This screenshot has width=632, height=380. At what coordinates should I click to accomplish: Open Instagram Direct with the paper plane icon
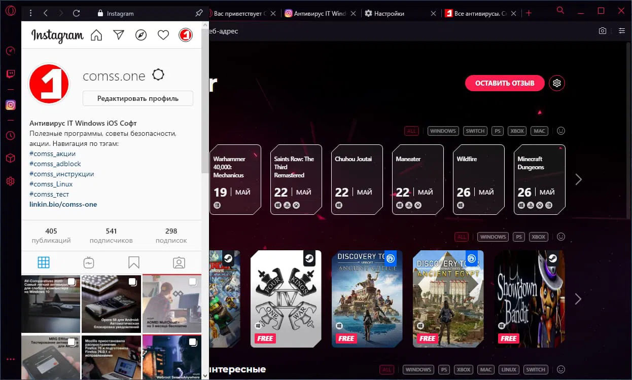[118, 35]
